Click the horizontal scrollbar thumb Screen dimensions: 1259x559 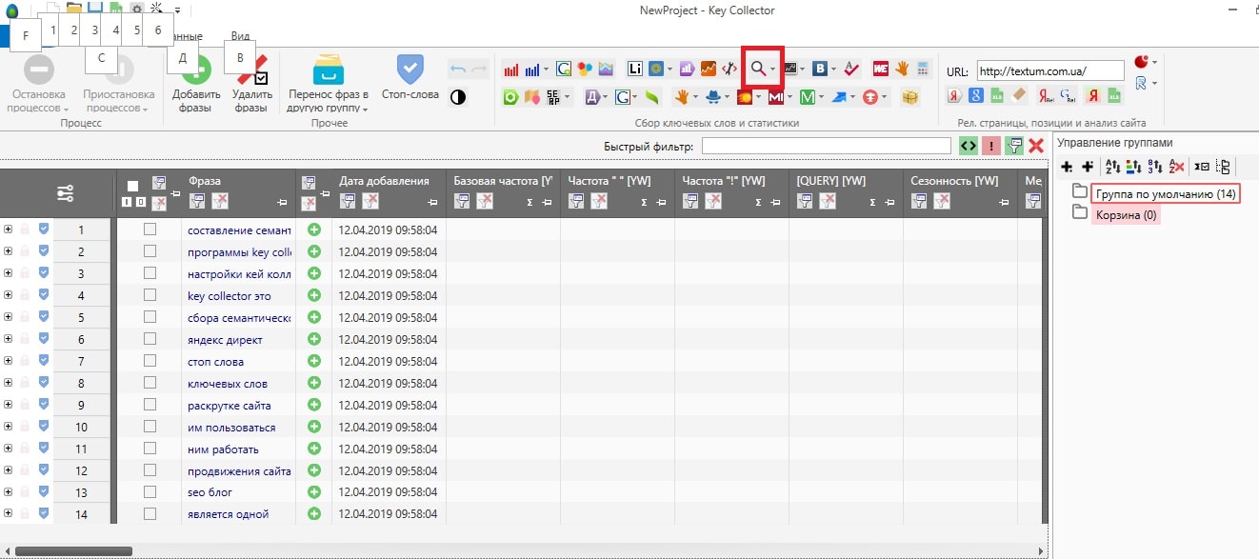(73, 550)
